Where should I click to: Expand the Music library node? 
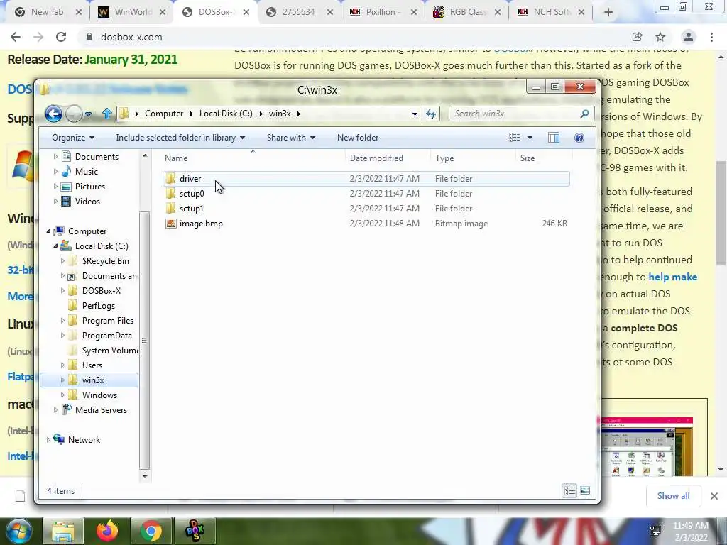point(55,172)
